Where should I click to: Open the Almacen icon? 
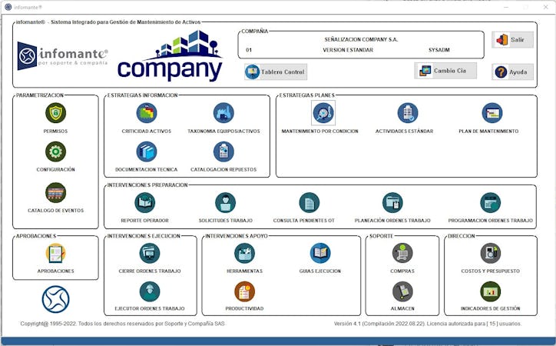pos(402,291)
